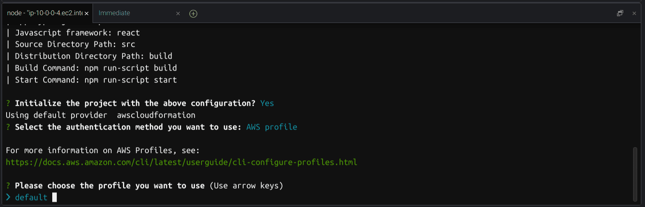Click the "Yes" confirmation answer

pos(267,103)
